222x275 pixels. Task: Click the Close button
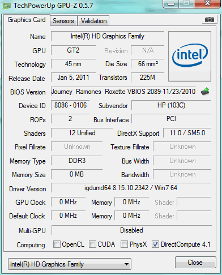pos(195,263)
